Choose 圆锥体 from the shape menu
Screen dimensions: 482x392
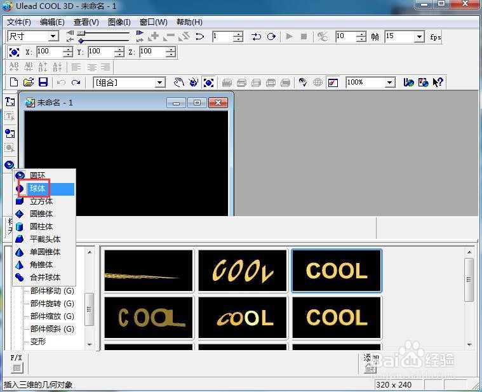[44, 213]
